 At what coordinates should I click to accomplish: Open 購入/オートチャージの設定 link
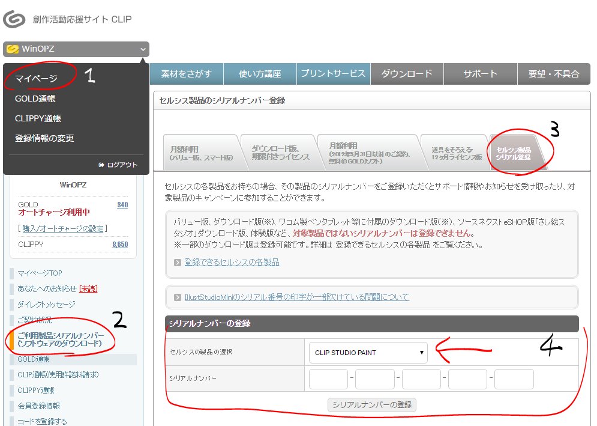[x=63, y=228]
